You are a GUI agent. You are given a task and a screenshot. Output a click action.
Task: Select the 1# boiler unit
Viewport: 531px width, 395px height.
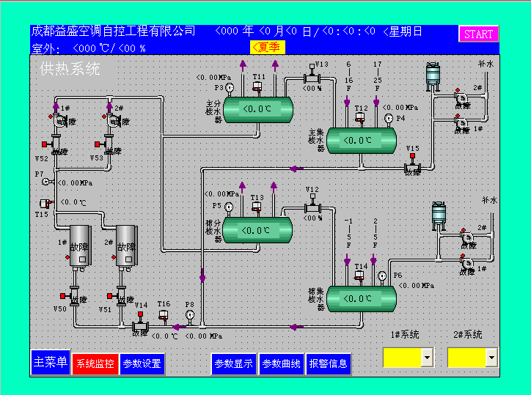pos(80,247)
